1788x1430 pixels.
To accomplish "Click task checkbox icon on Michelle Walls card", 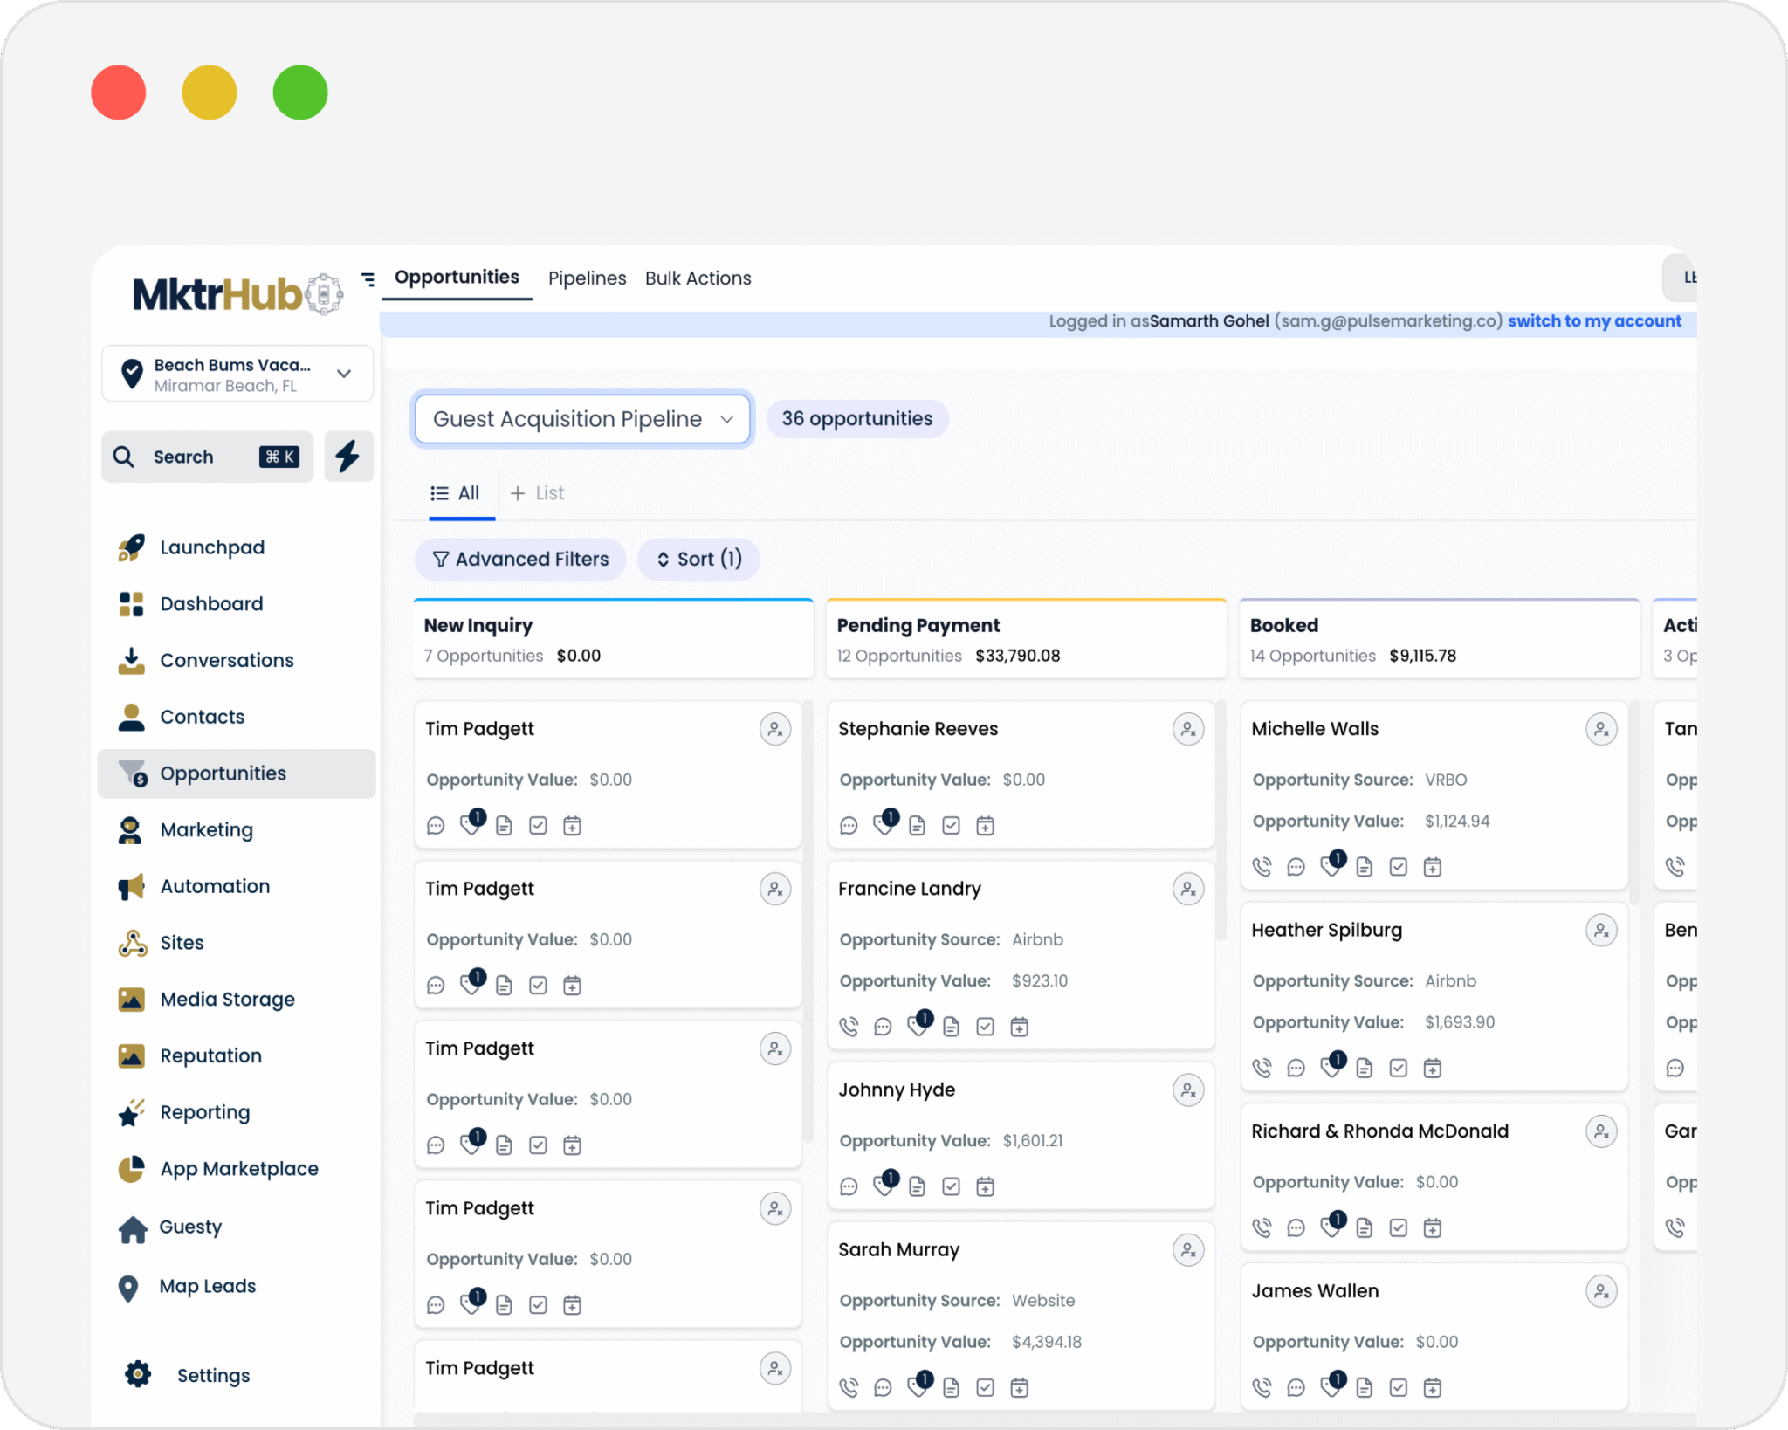I will coord(1399,868).
